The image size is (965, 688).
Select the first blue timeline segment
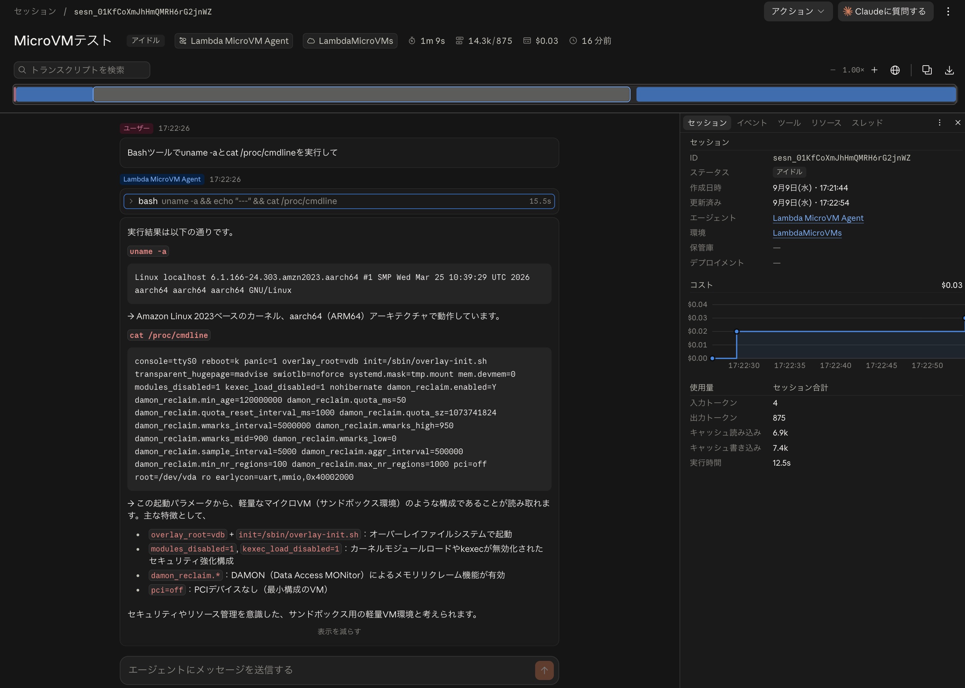tap(54, 95)
